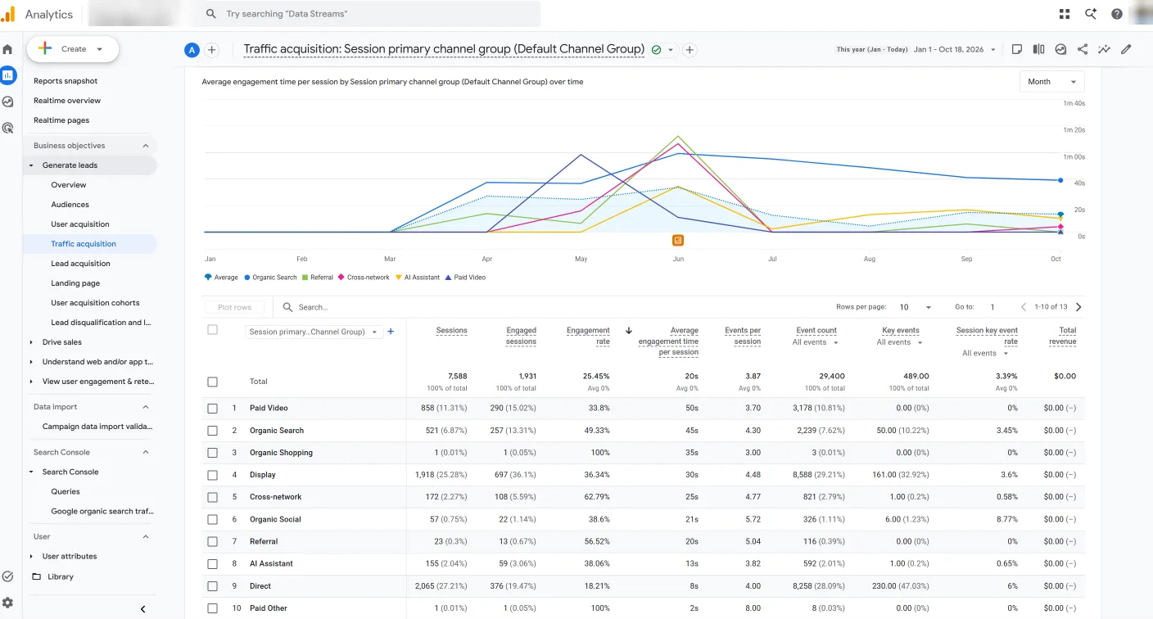Open the Reports snapshot menu item
The width and height of the screenshot is (1153, 619).
coord(66,81)
